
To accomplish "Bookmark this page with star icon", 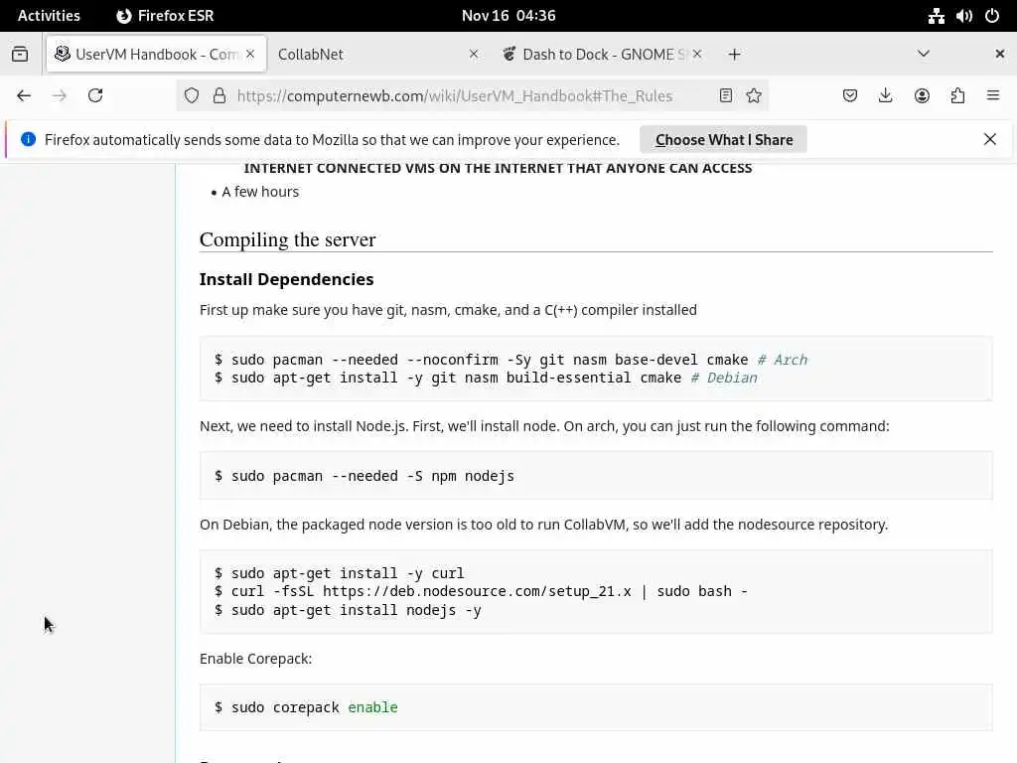I will coord(754,95).
